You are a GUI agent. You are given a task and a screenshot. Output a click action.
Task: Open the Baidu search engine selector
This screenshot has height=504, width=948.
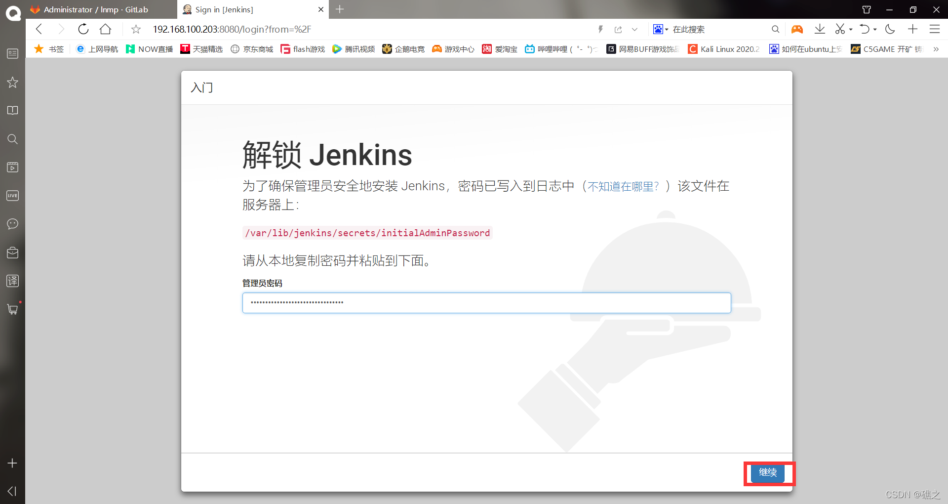tap(661, 29)
